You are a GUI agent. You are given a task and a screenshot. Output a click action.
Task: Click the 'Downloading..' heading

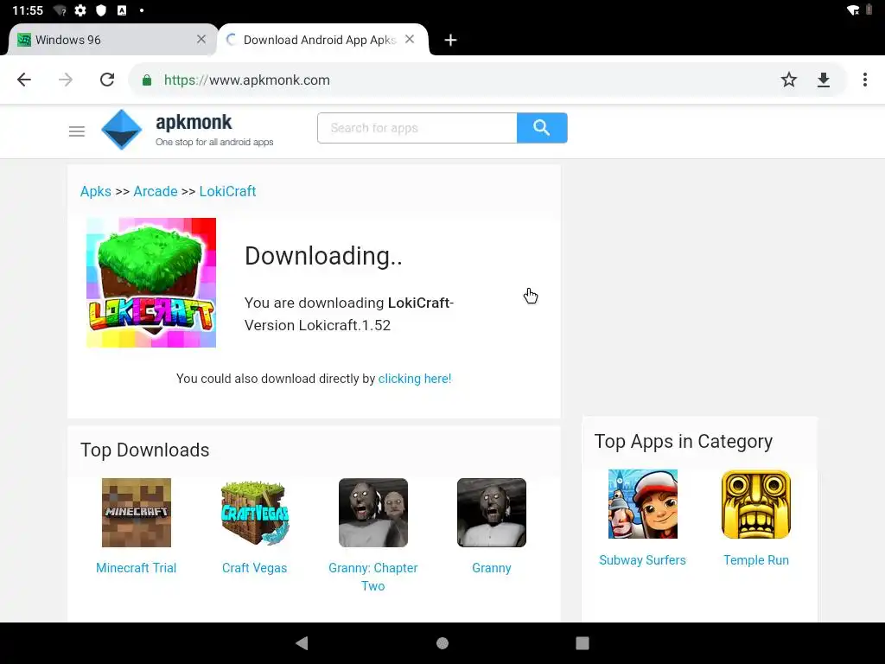coord(323,256)
